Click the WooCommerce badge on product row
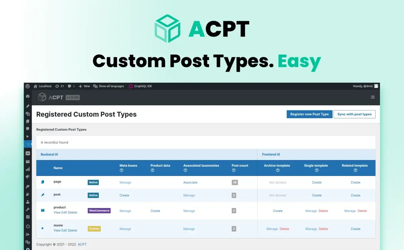404x250 pixels. coord(99,211)
